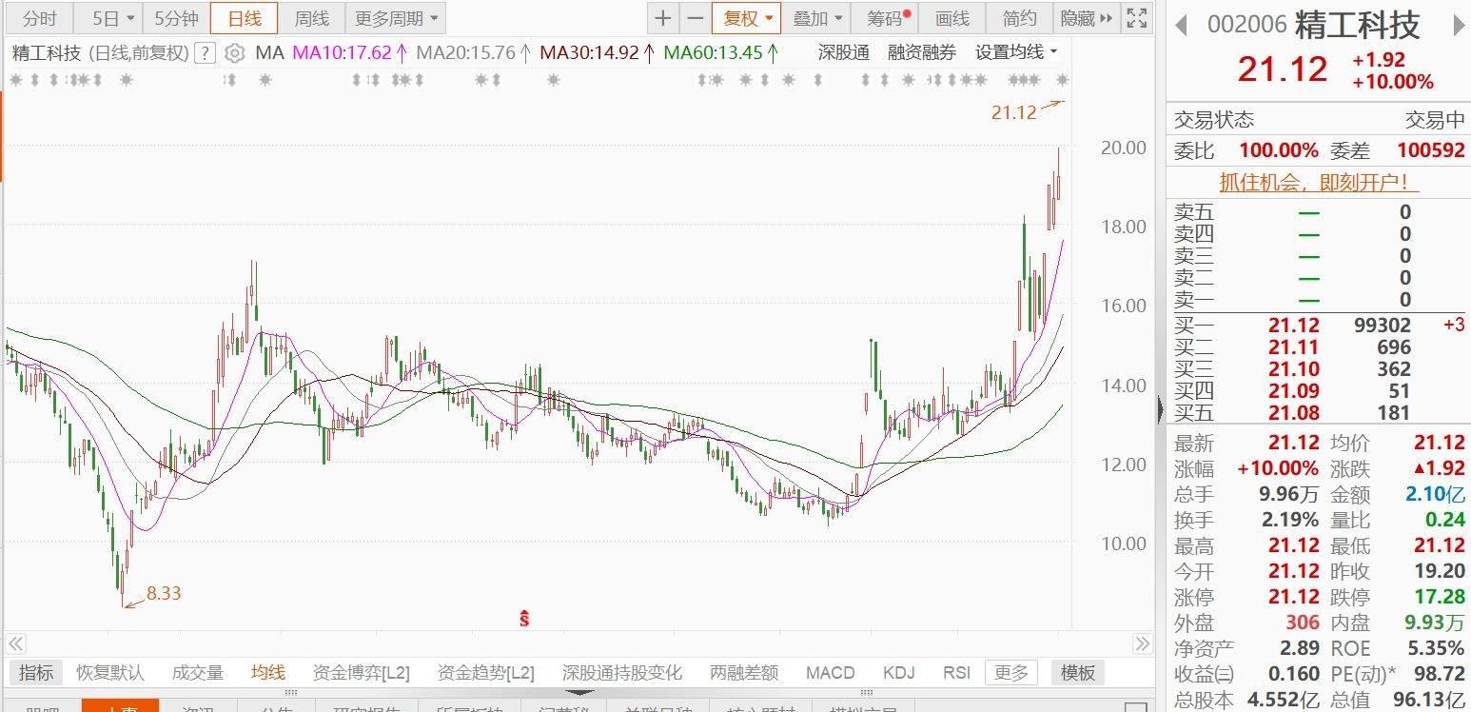This screenshot has width=1471, height=712.
Task: Open MA settings gear icon
Action: (234, 53)
